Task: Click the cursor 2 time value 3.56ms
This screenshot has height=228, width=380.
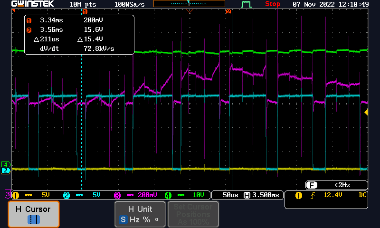Action: 51,29
